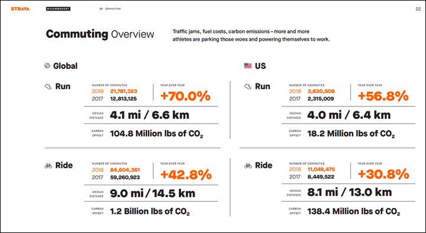Click the bicycle icon beside US Ride
Image resolution: width=426 pixels, height=233 pixels.
248,165
